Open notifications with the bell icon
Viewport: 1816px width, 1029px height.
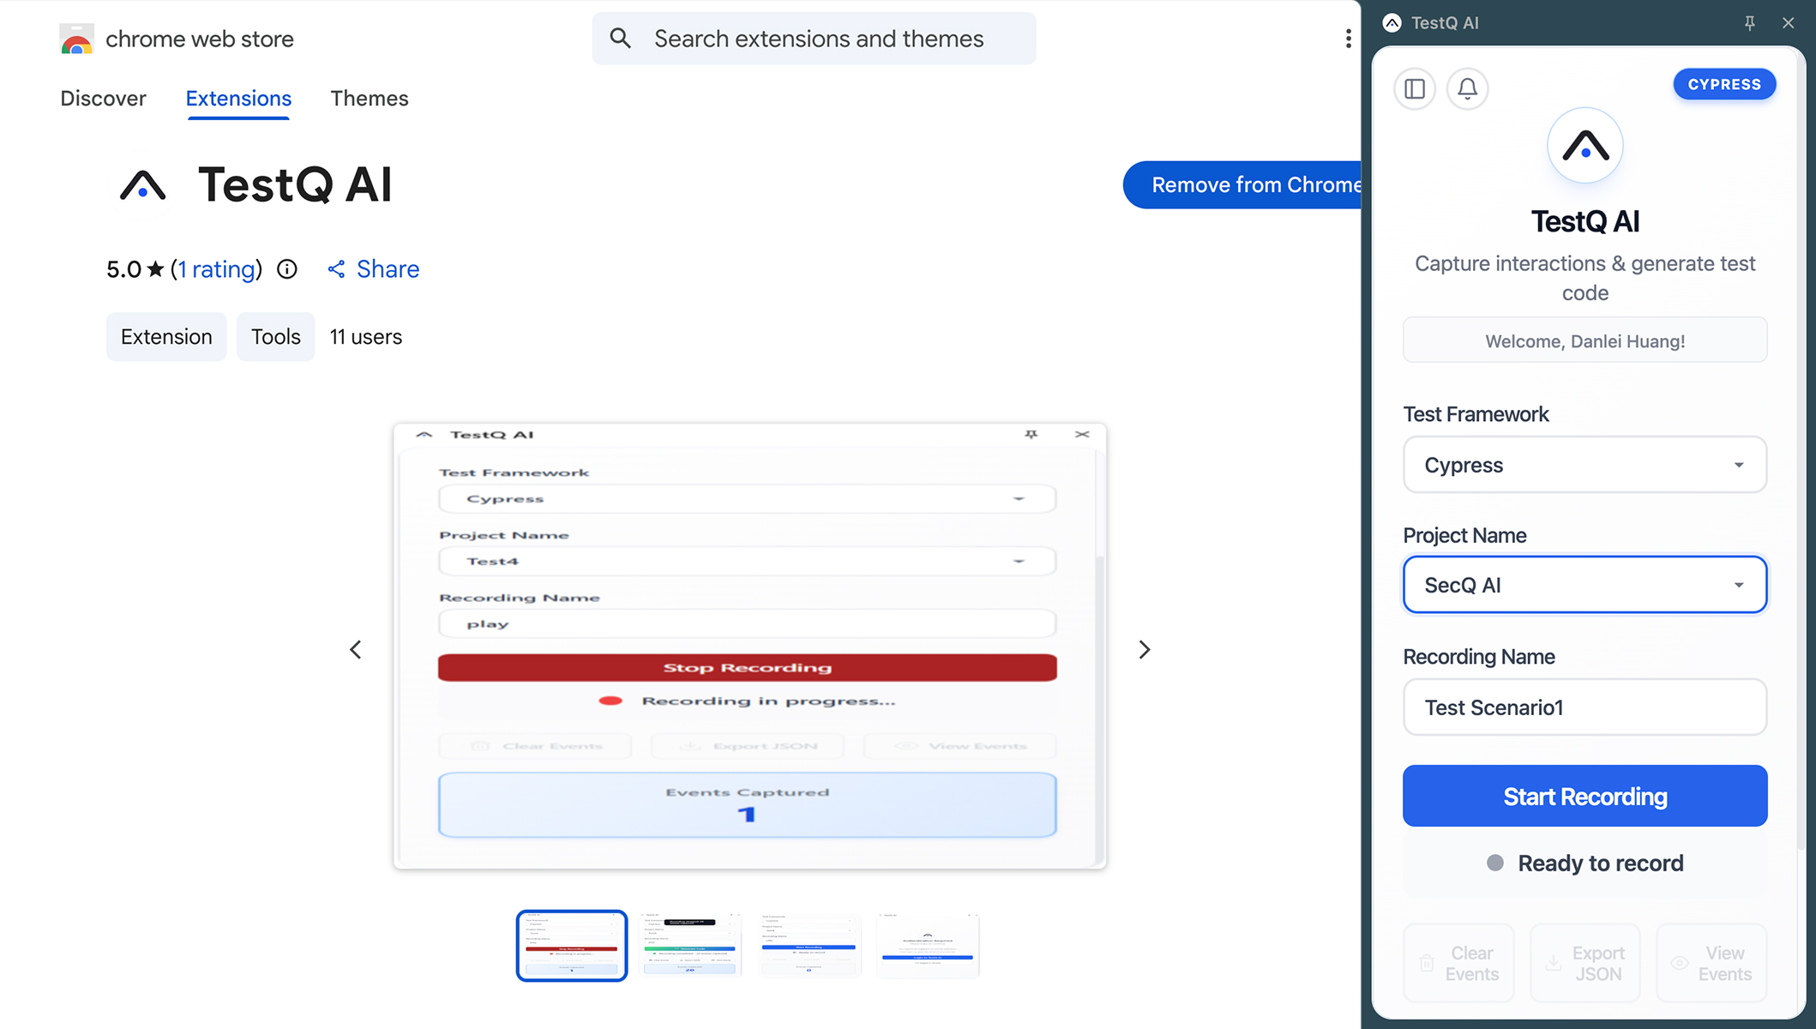[1467, 88]
